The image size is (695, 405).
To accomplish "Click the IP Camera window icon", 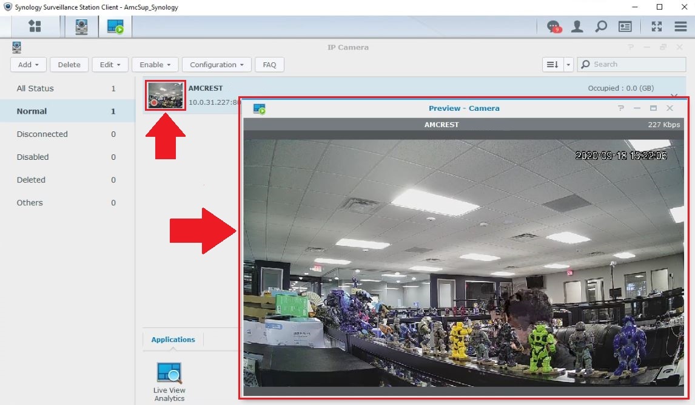I will click(16, 47).
